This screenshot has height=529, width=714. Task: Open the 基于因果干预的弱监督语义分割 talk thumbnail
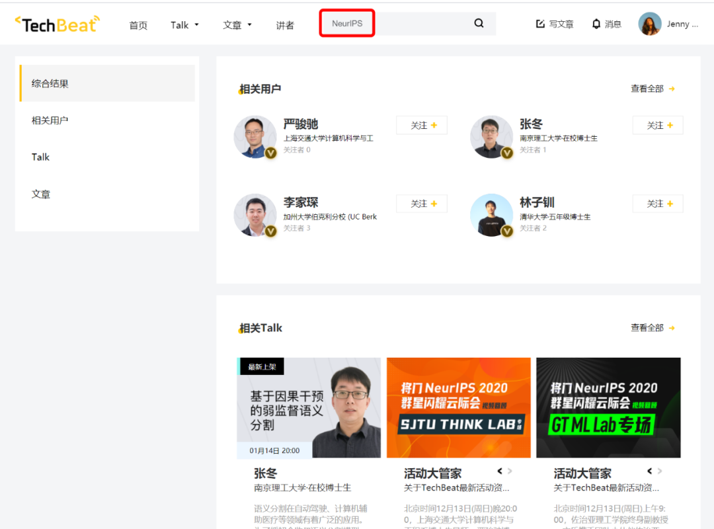(309, 407)
